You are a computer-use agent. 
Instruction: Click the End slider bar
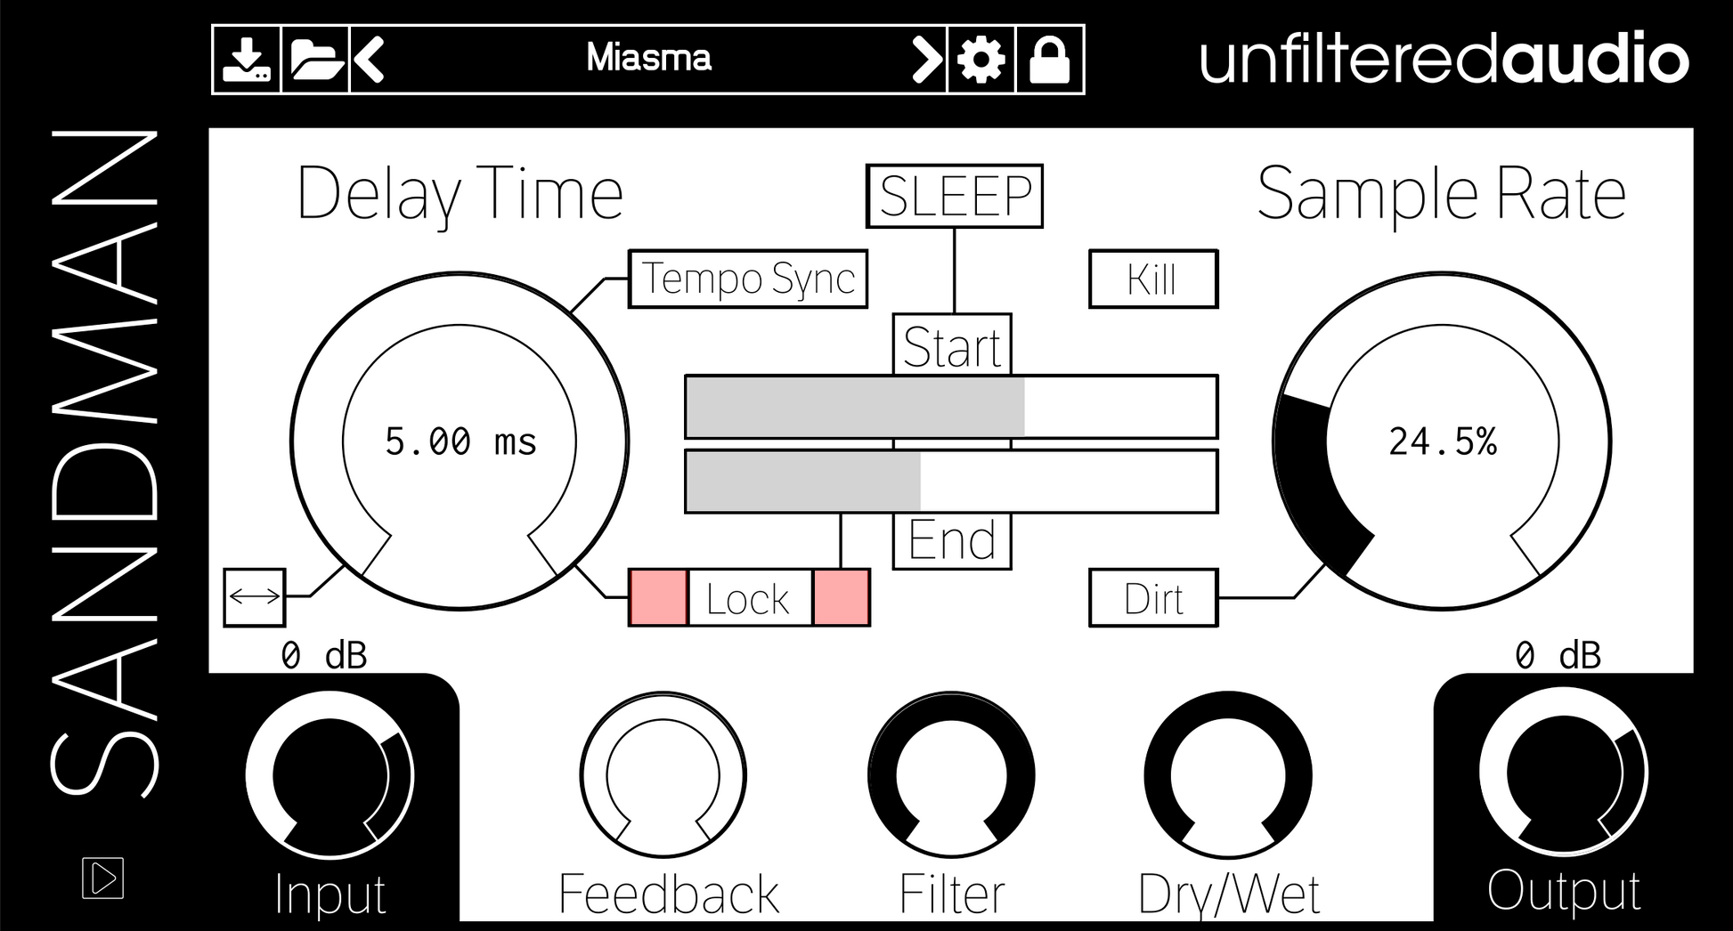pos(951,482)
